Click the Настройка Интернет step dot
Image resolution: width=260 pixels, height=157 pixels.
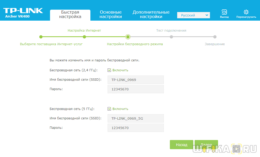click(x=84, y=37)
